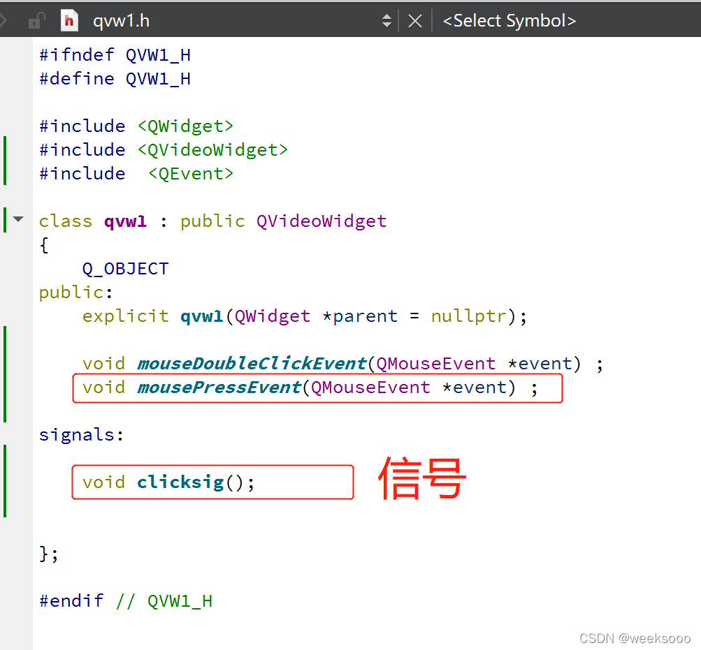701x650 pixels.
Task: Click the navigation arrow left of the lock
Action: tap(3, 20)
